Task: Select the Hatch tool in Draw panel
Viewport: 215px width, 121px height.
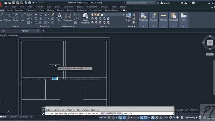Action: click(29, 23)
